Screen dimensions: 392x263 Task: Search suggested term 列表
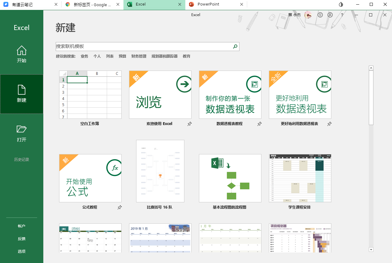(110, 56)
